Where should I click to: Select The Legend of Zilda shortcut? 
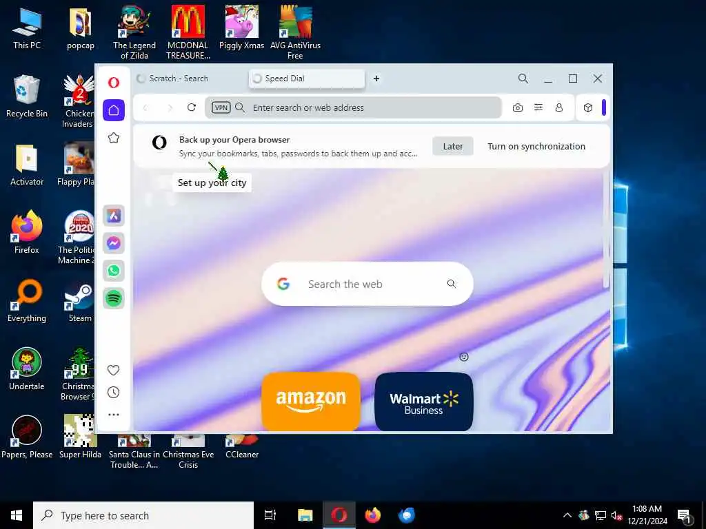click(x=134, y=32)
